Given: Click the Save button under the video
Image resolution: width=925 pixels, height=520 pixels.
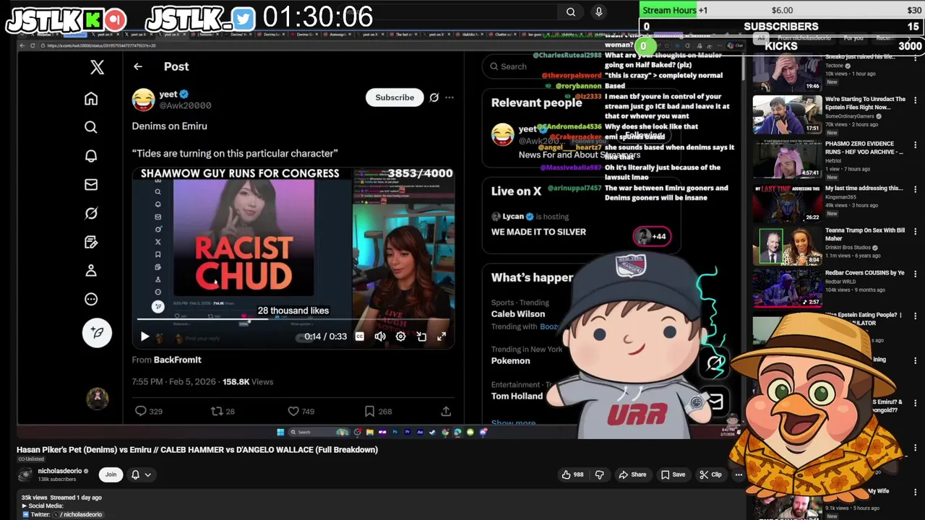Looking at the screenshot, I should point(673,474).
